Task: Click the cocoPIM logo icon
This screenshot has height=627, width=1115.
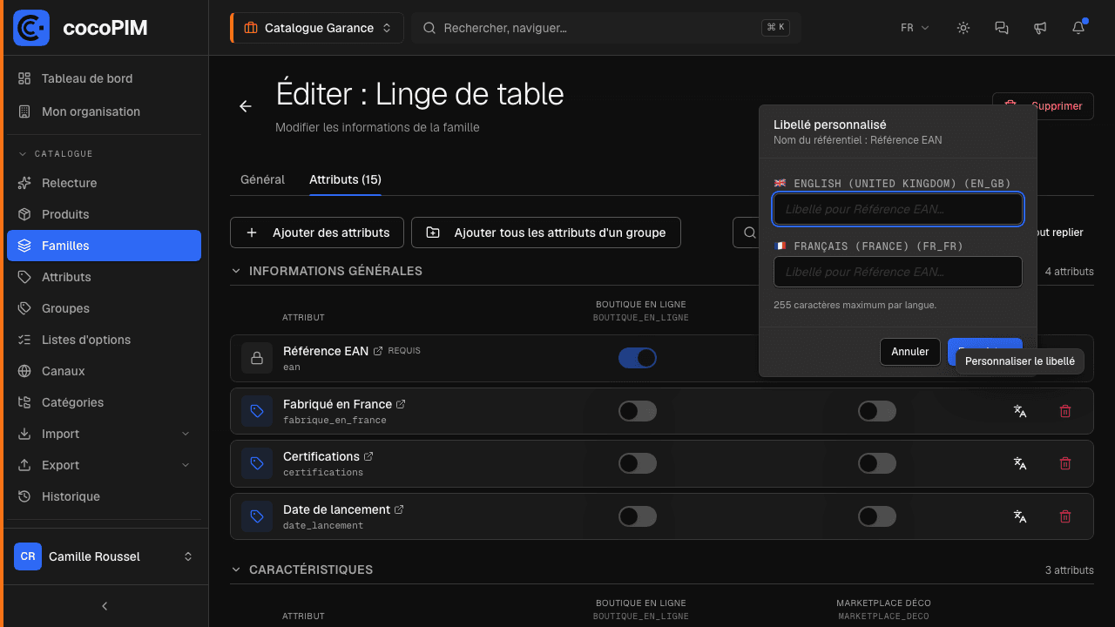Action: coord(31,28)
